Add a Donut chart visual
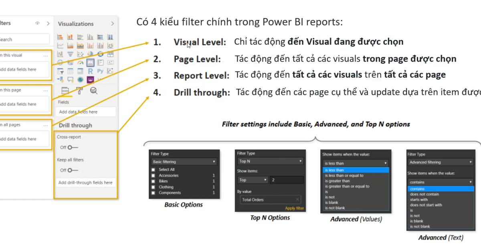Viewport: 481px width, 252px height. (100, 54)
